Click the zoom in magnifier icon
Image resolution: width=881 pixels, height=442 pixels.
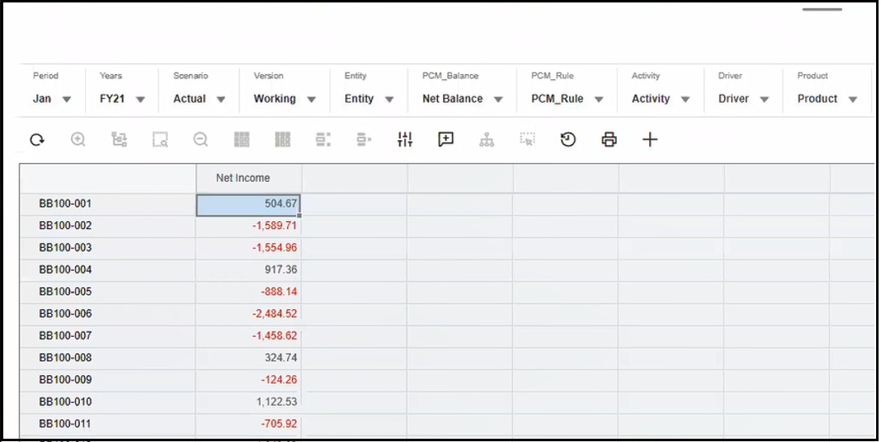pyautogui.click(x=78, y=139)
